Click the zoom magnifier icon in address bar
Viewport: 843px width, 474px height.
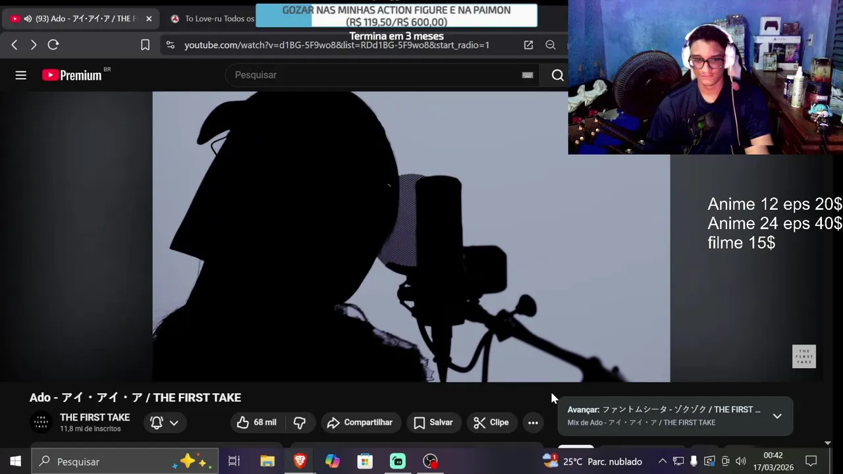click(x=551, y=45)
